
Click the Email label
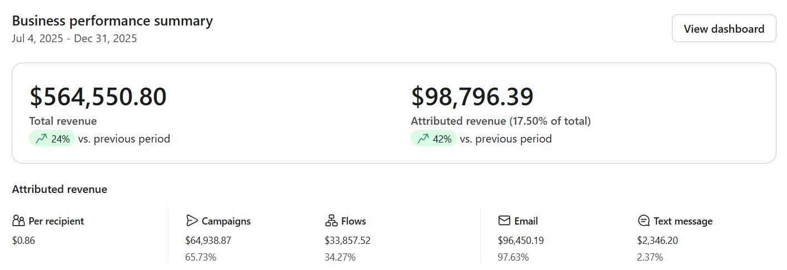point(526,221)
